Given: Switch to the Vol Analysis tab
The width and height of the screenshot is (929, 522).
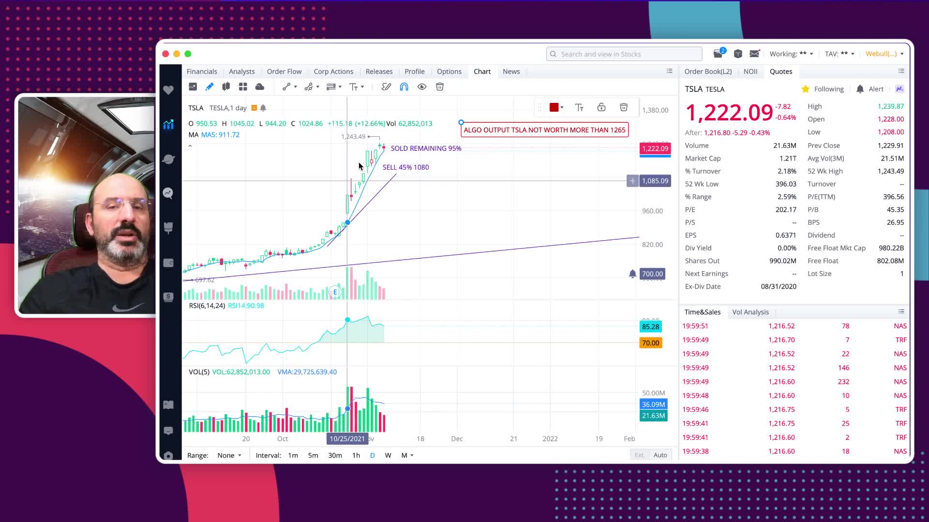Looking at the screenshot, I should pyautogui.click(x=750, y=312).
